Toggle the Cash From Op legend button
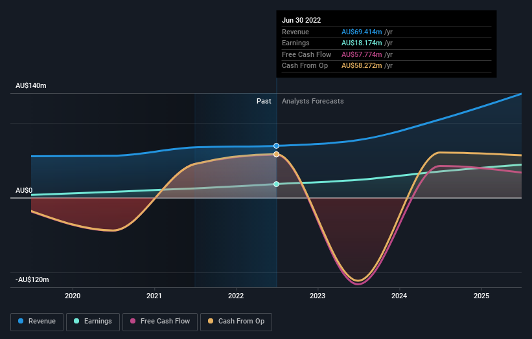The width and height of the screenshot is (532, 339). tap(236, 322)
